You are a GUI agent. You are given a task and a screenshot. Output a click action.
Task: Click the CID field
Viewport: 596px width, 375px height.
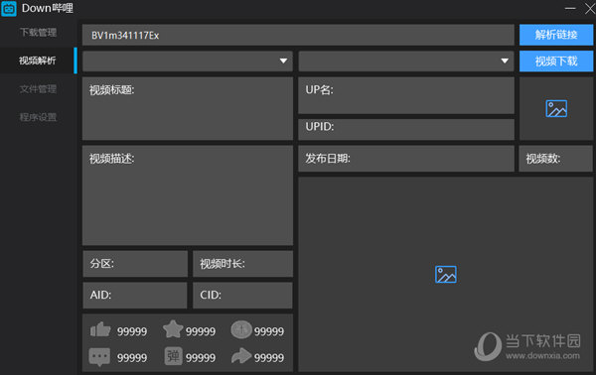pos(243,295)
